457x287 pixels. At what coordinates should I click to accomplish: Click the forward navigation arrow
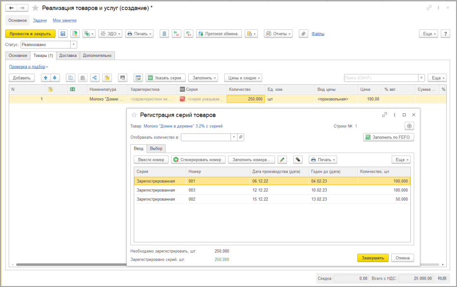tap(23, 8)
